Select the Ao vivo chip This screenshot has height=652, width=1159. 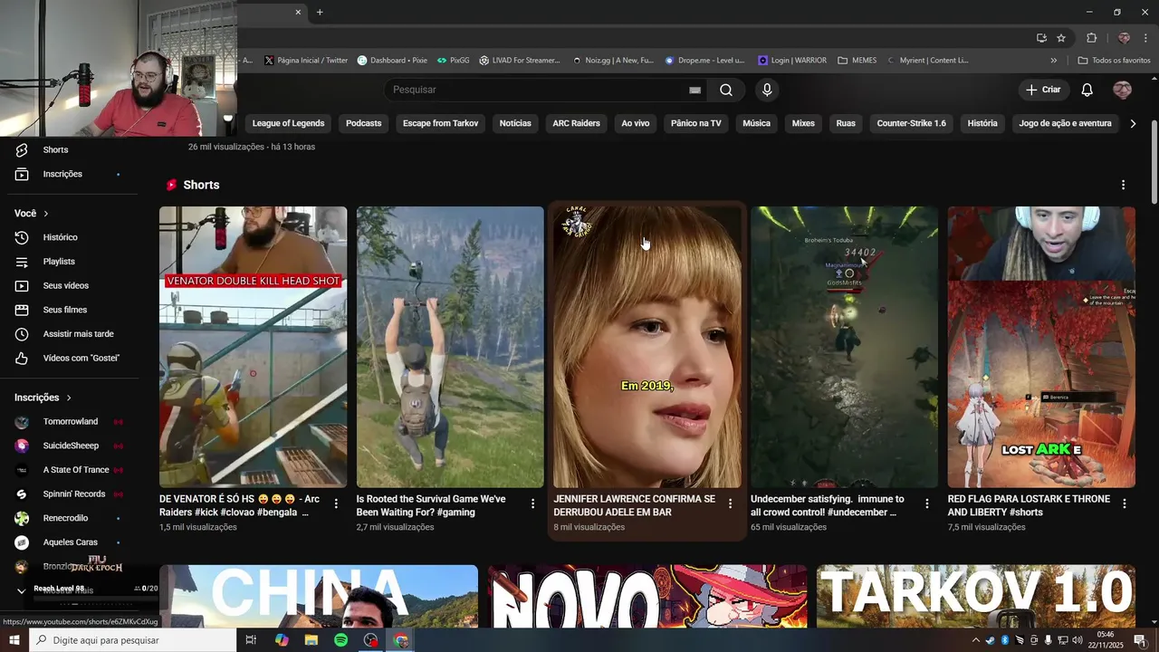point(636,123)
